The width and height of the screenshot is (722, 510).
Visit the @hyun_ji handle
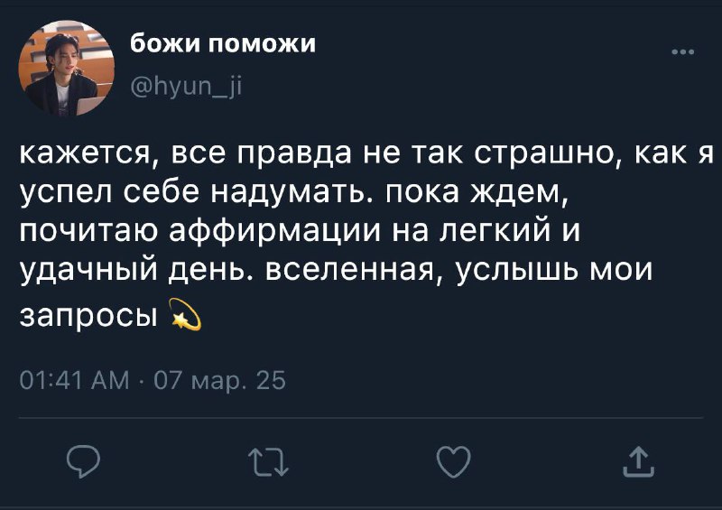186,86
